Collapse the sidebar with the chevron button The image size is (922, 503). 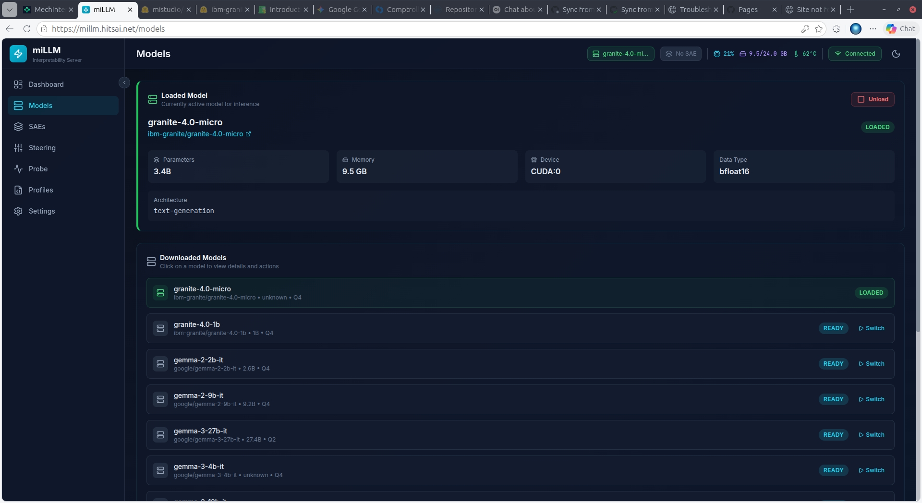[x=124, y=83]
